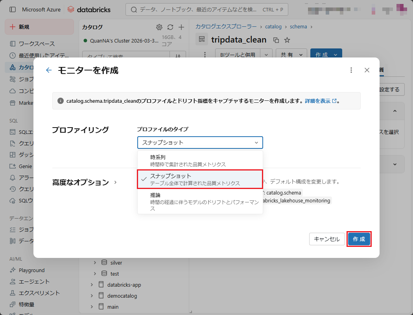Toggle the sidebar panel icon in header

tap(13, 9)
